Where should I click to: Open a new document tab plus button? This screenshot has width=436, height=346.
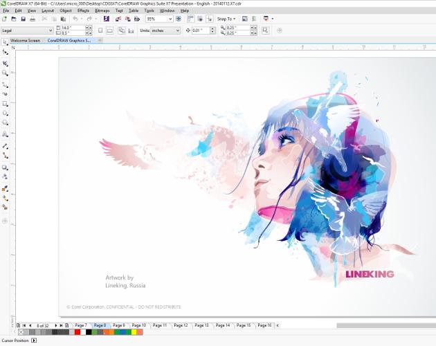pos(100,40)
